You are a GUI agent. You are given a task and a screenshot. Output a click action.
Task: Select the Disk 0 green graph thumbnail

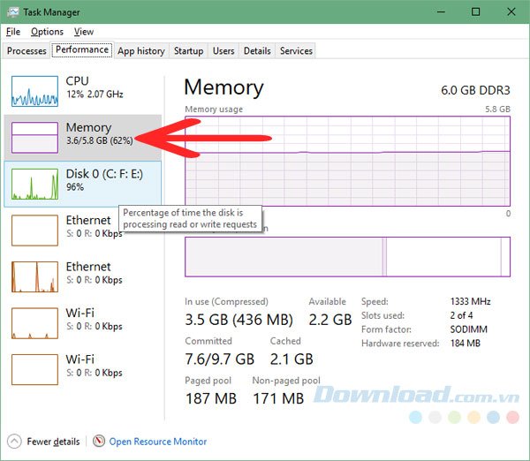[34, 183]
